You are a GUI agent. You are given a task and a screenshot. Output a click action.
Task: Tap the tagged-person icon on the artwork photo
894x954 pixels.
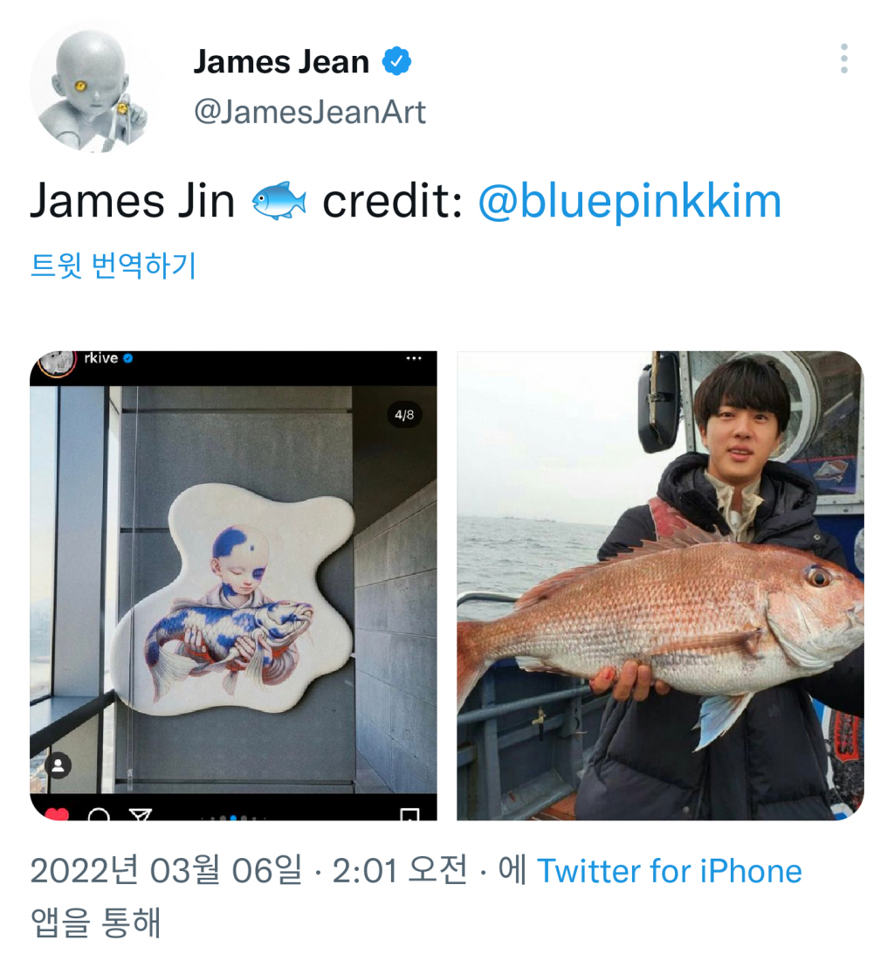[x=58, y=765]
